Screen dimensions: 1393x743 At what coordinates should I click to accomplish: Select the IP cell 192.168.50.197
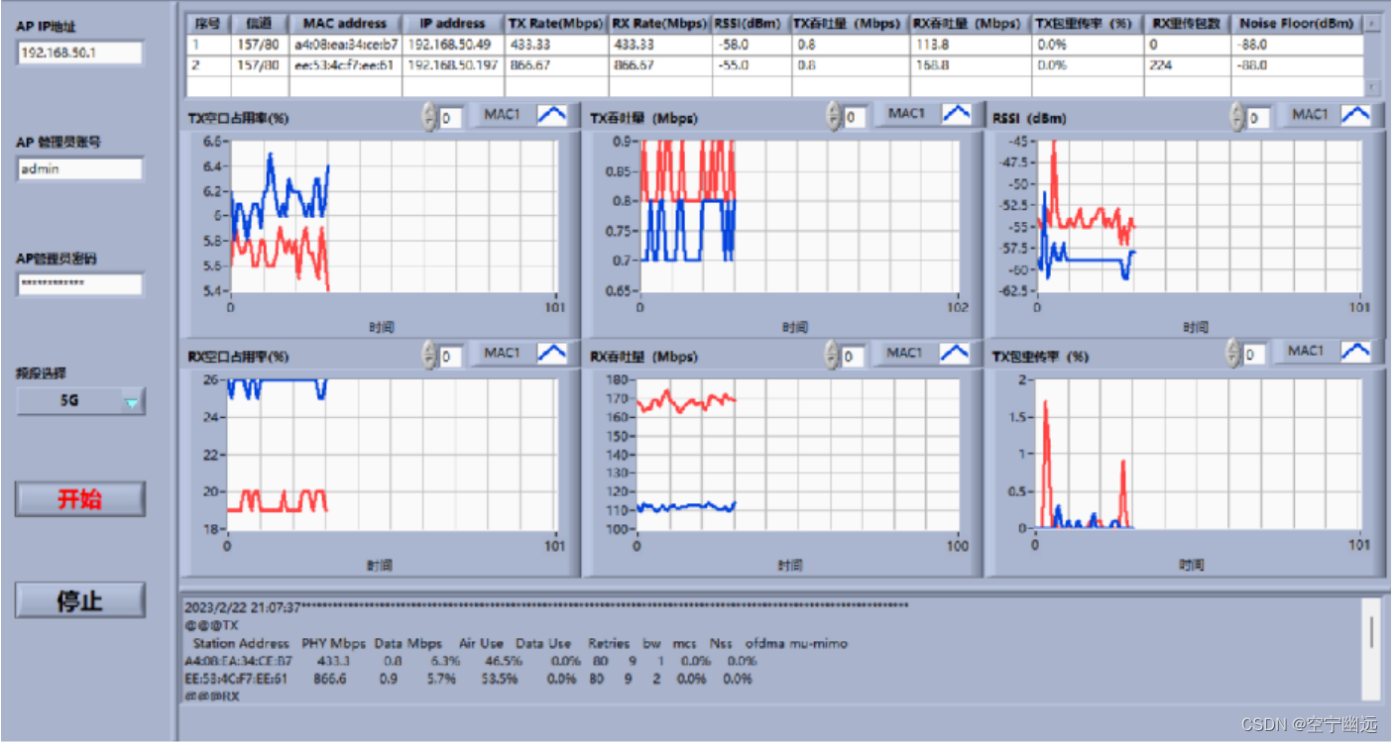(x=453, y=65)
